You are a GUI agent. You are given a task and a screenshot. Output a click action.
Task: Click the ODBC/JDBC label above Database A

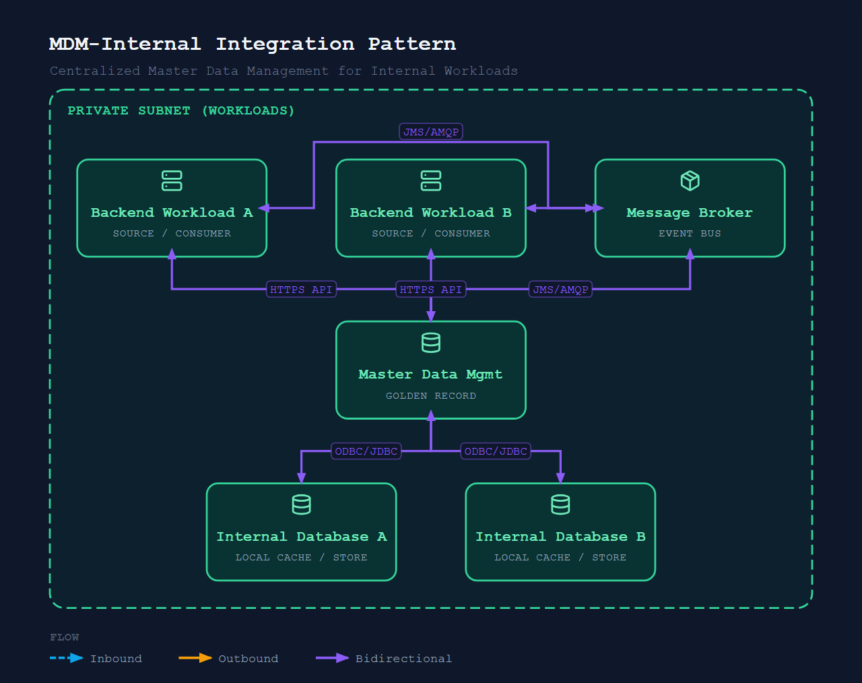point(366,451)
